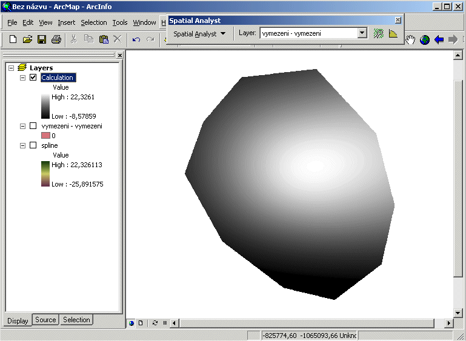
Task: Cut selection with scissors icon
Action: (x=74, y=39)
